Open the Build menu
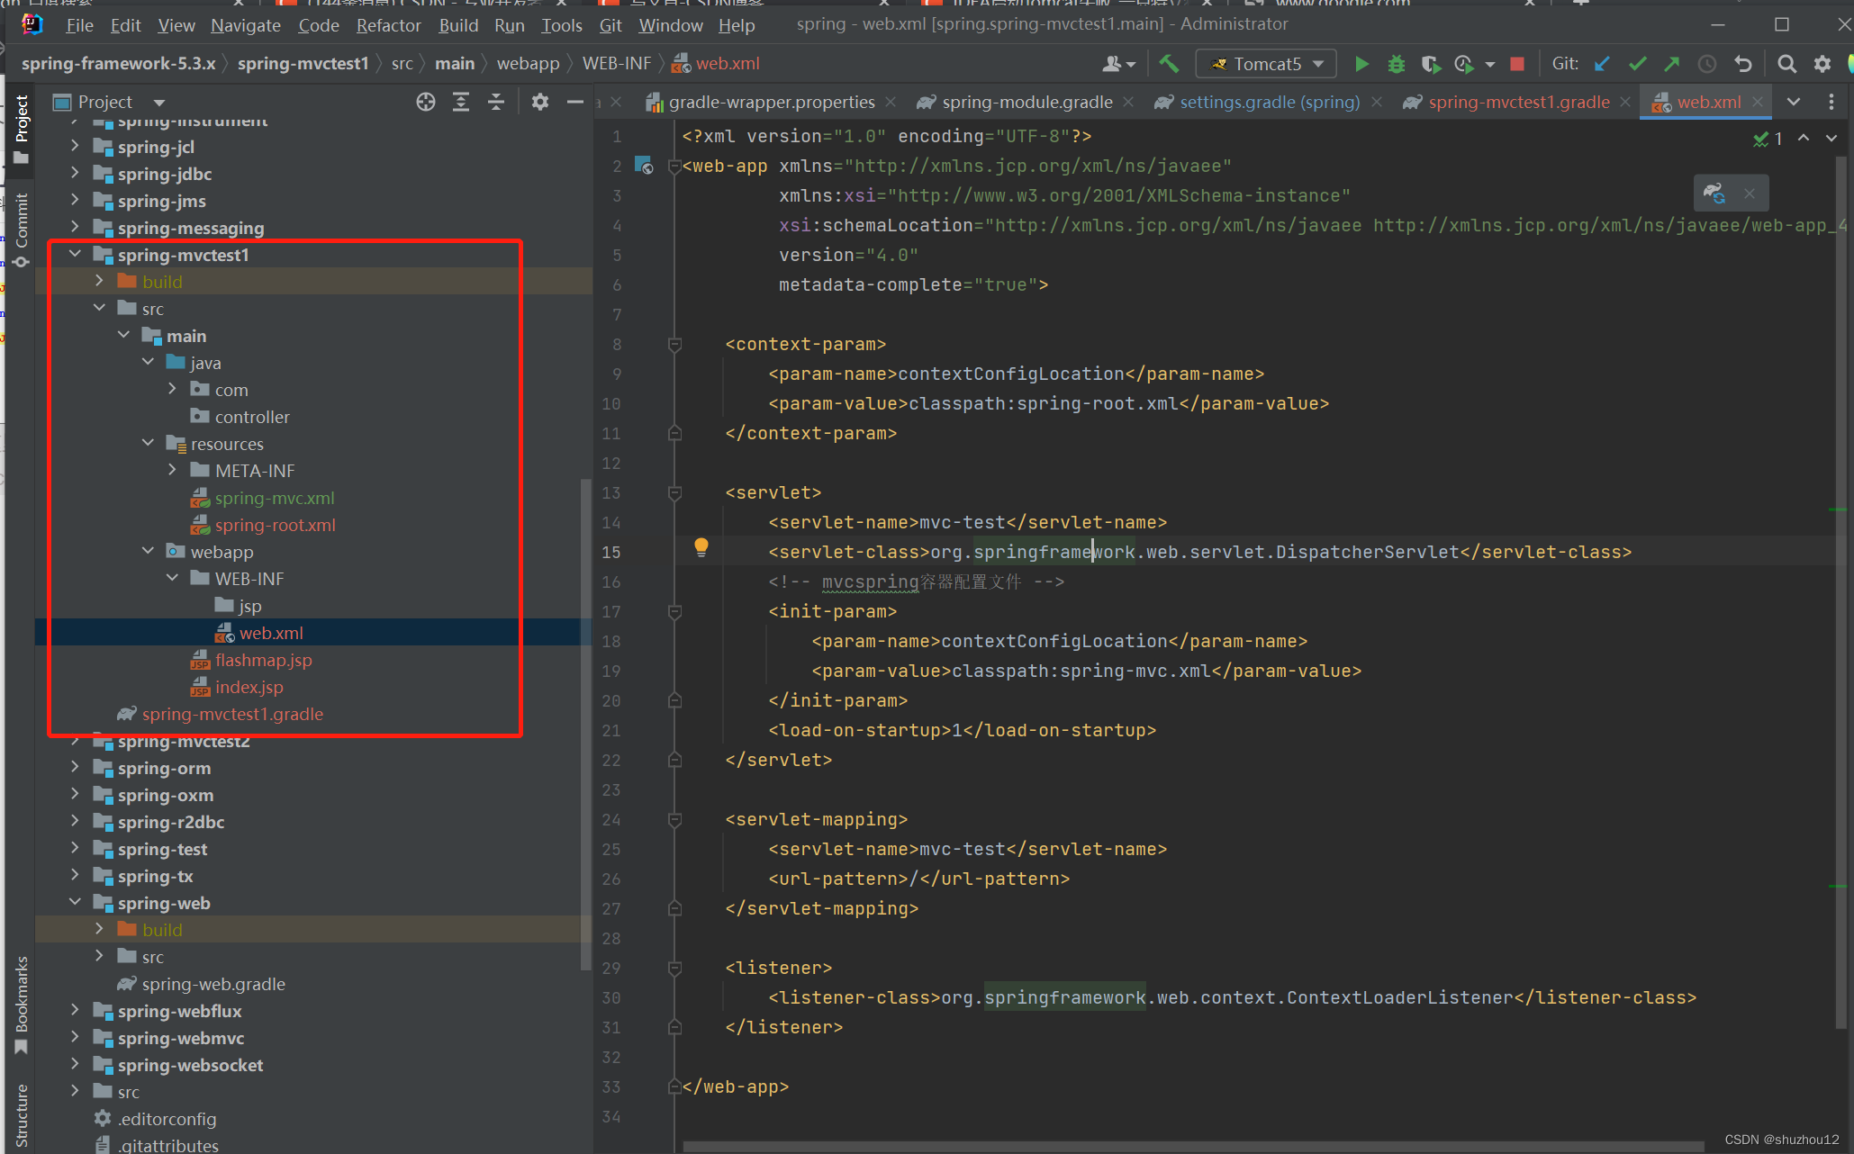 [x=458, y=25]
